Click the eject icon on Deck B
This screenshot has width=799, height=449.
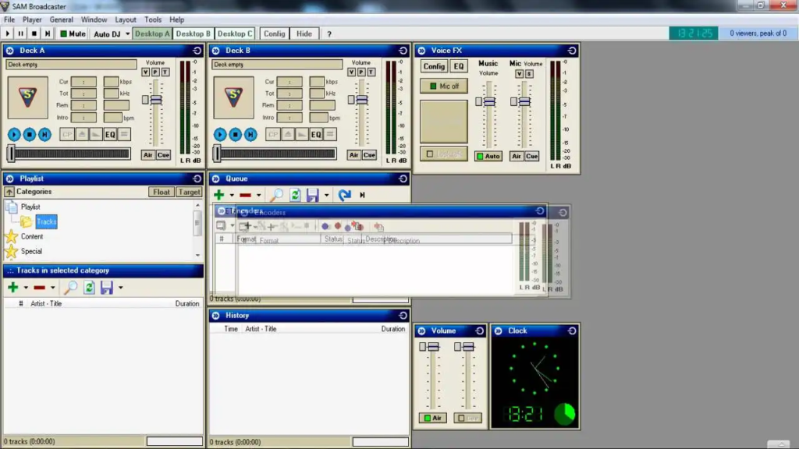[287, 134]
